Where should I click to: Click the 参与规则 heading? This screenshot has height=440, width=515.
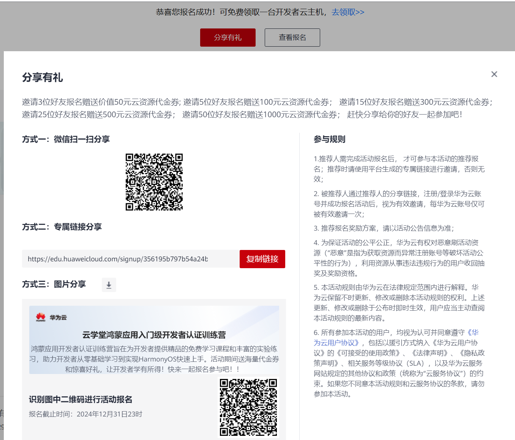[x=330, y=139]
